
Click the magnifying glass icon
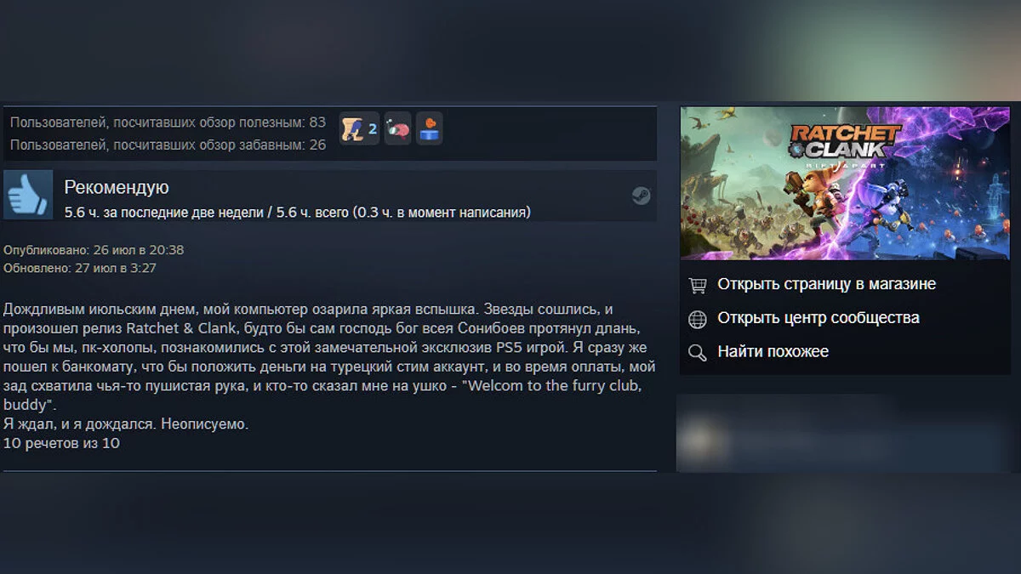tap(698, 352)
